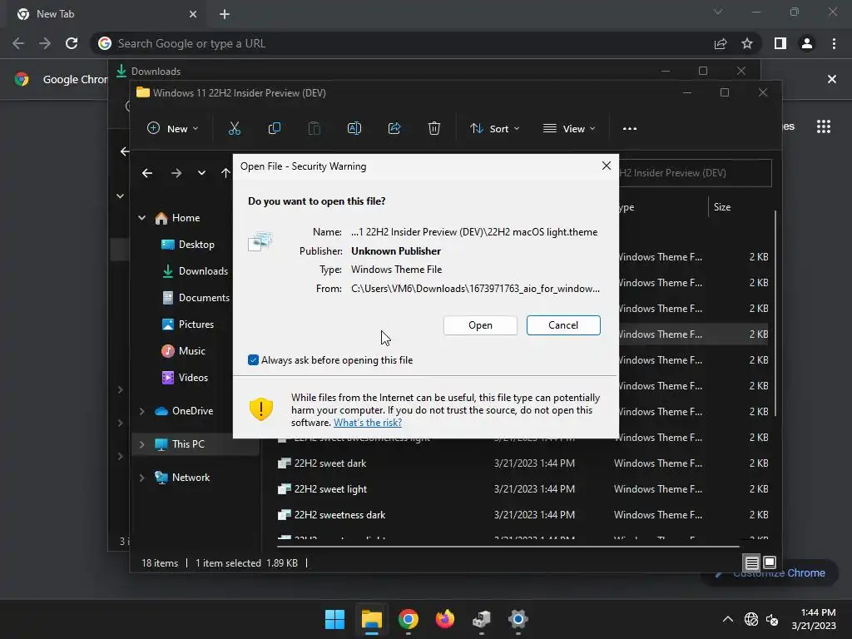Open the Chrome tab search chevron
Viewport: 852px width, 639px height.
pyautogui.click(x=718, y=12)
